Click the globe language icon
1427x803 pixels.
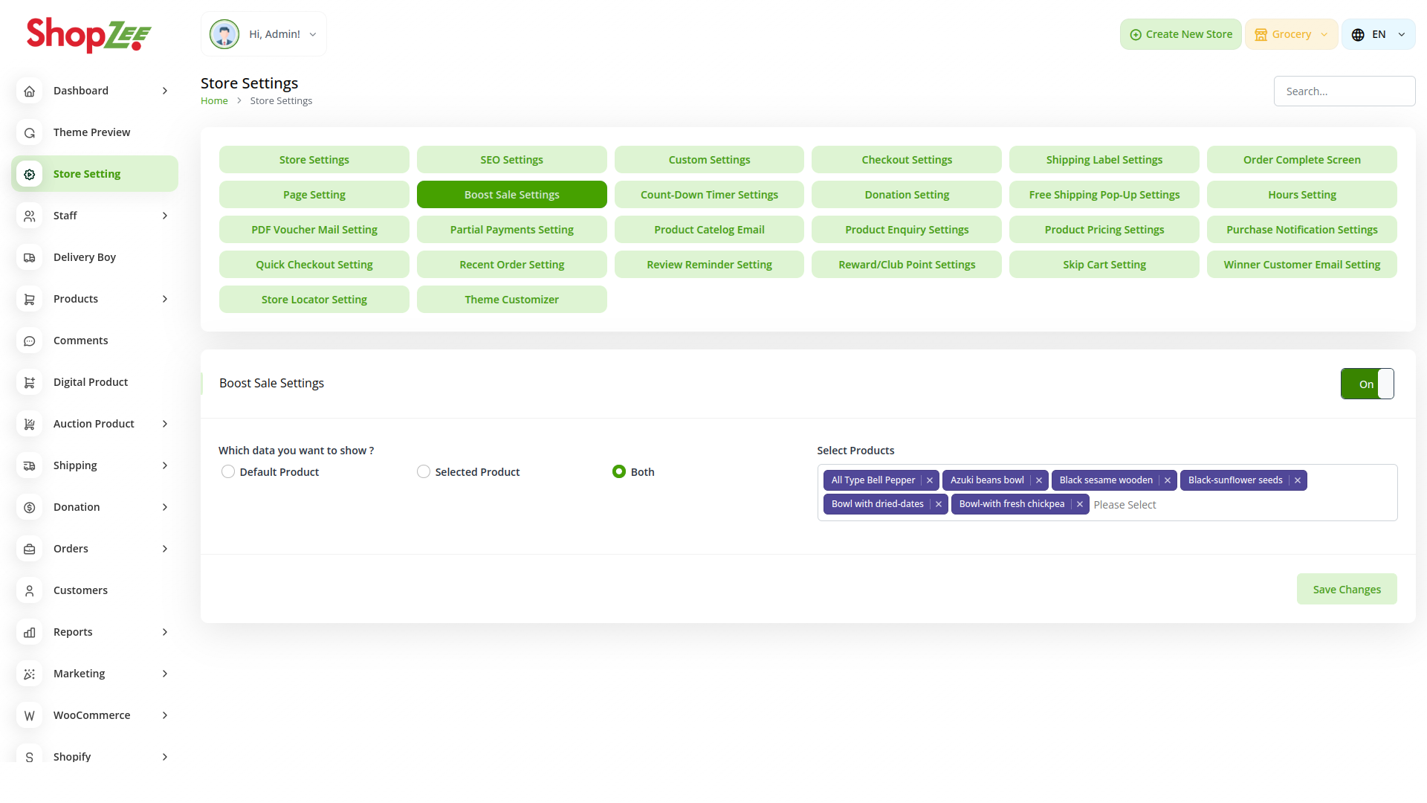click(1358, 35)
